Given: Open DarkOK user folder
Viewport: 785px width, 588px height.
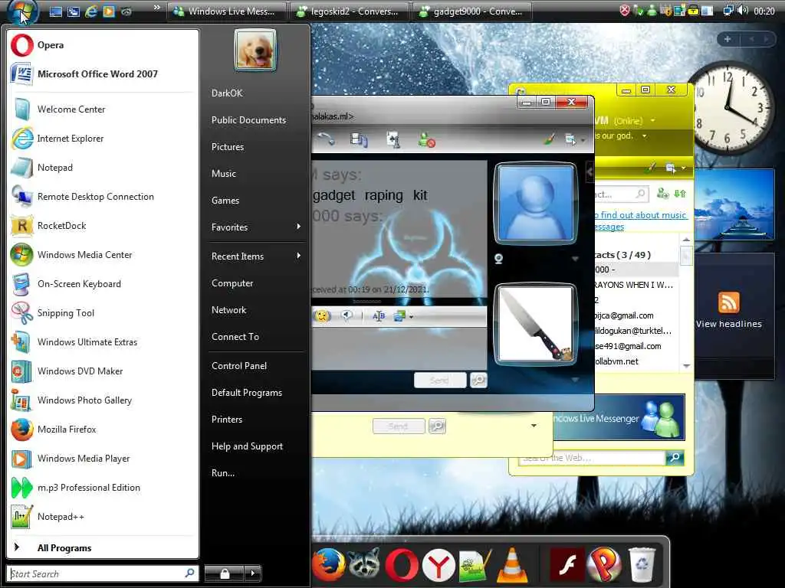Looking at the screenshot, I should click(256, 93).
